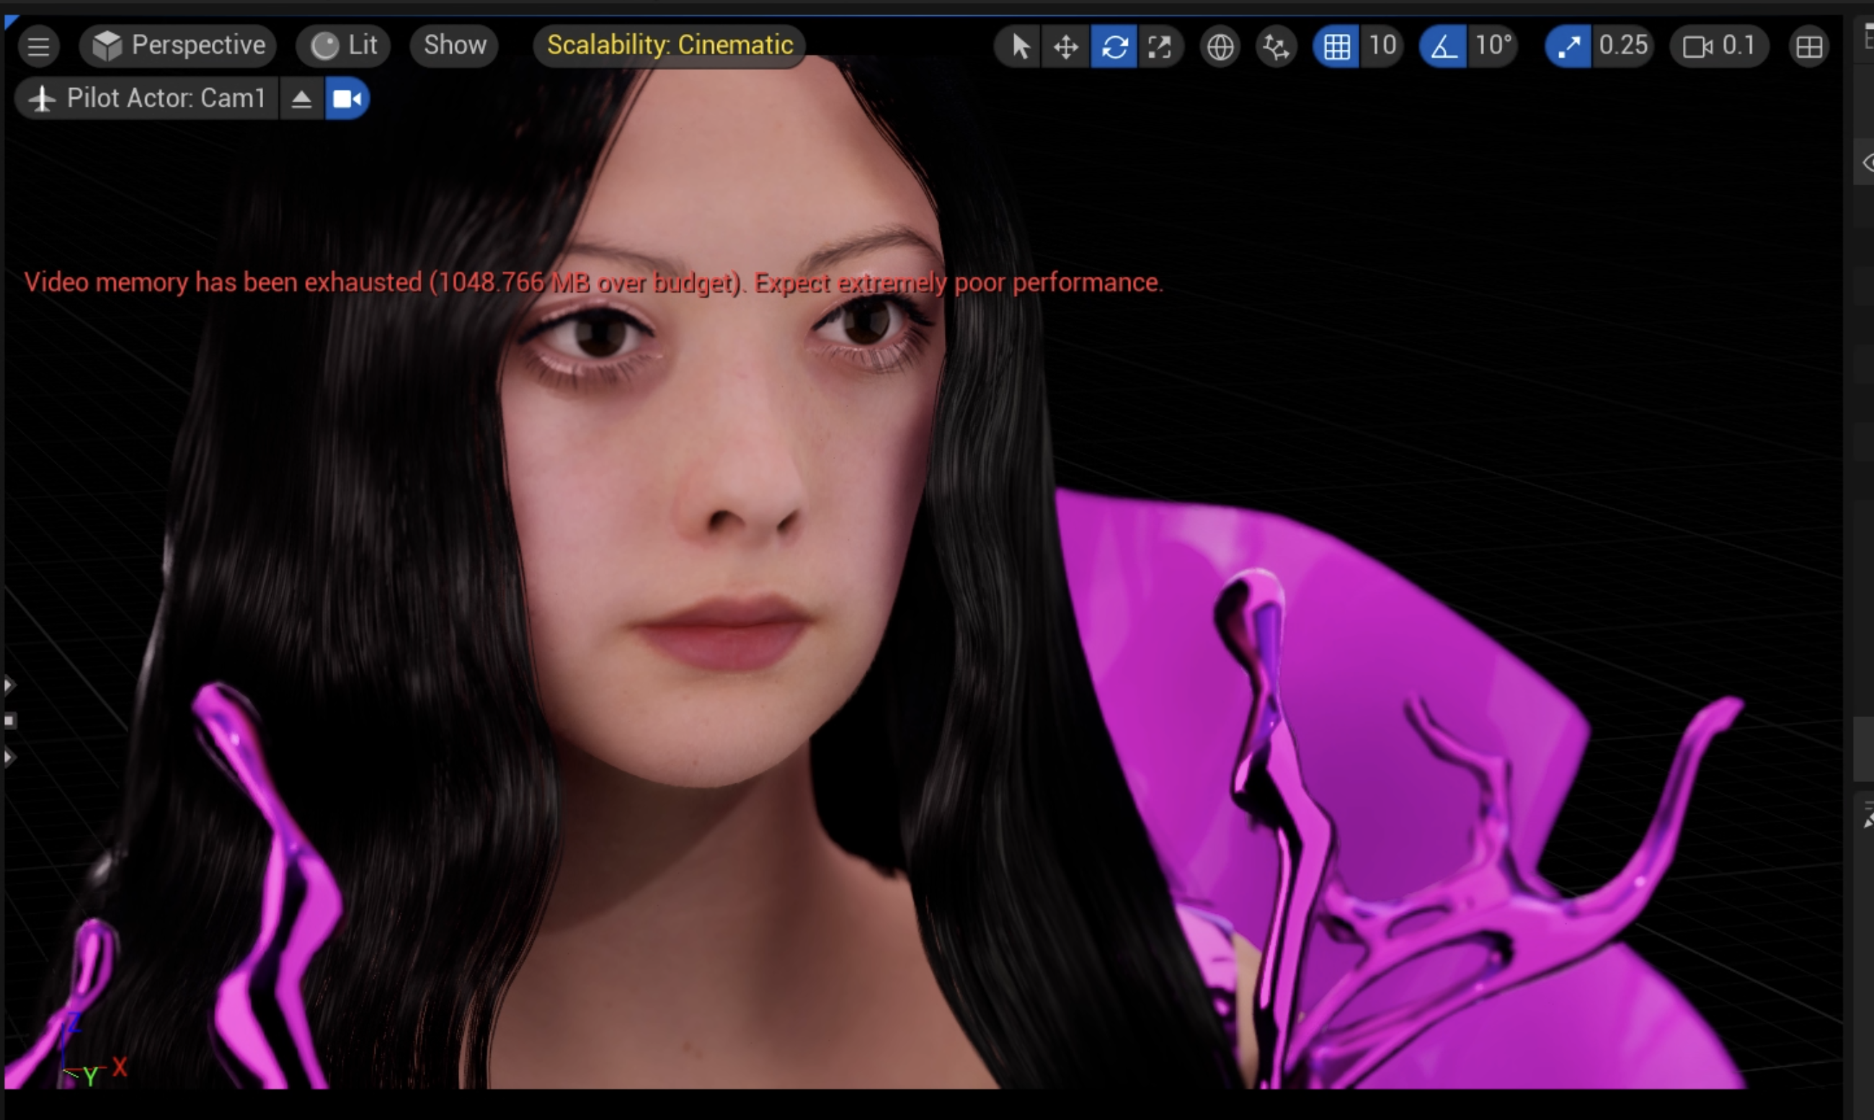Eject from piloting Cam1 actor
This screenshot has height=1120, width=1874.
[302, 98]
